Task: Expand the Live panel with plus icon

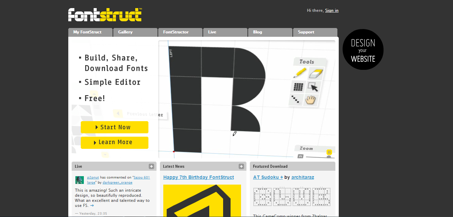Action: [151, 166]
